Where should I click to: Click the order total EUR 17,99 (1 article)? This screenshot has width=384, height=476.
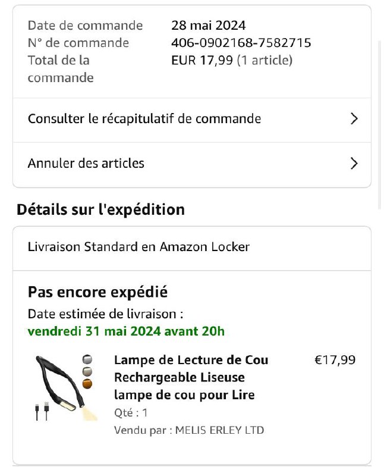click(x=232, y=60)
